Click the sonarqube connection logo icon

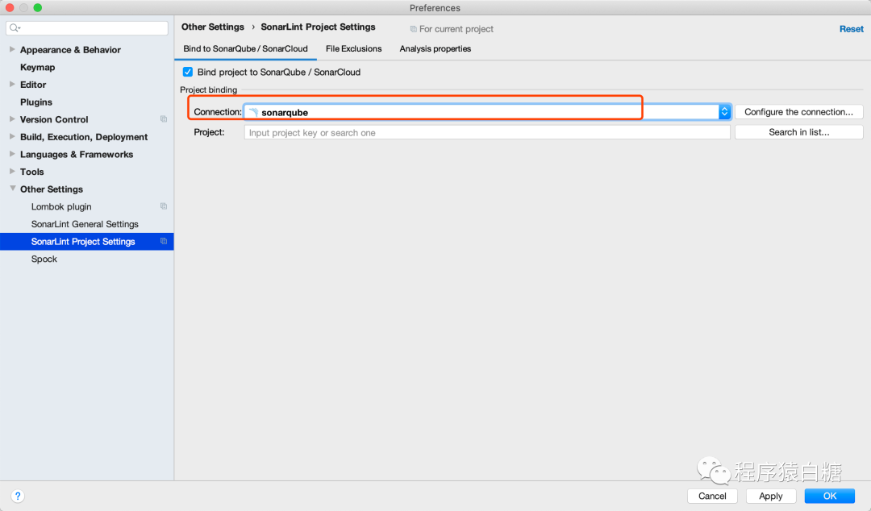(x=253, y=113)
